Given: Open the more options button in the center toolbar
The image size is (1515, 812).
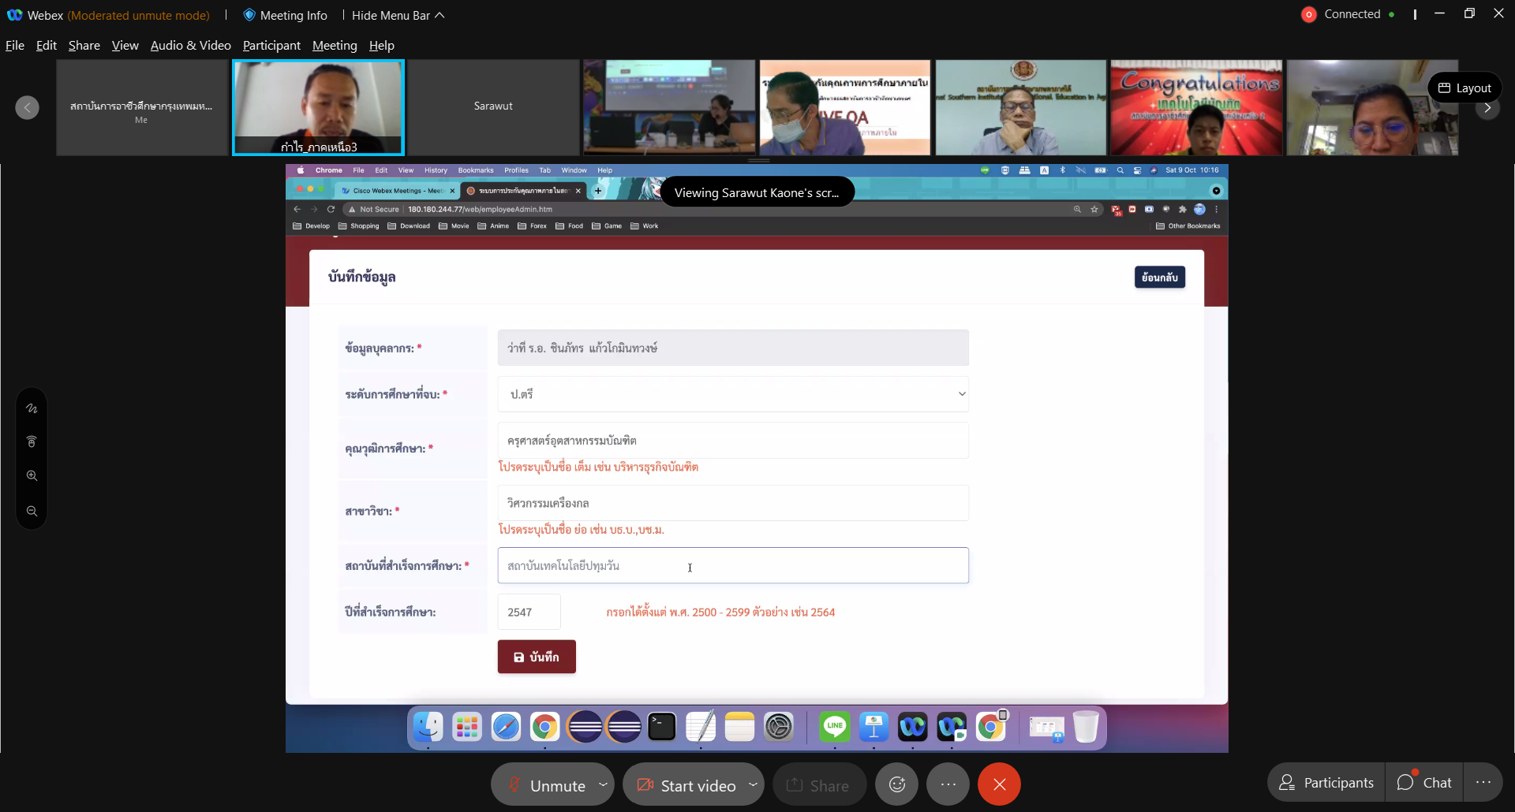Looking at the screenshot, I should click(948, 784).
